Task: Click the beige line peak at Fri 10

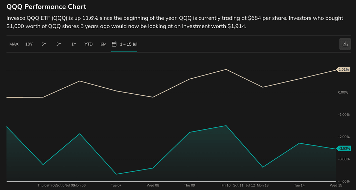Action: click(226, 69)
